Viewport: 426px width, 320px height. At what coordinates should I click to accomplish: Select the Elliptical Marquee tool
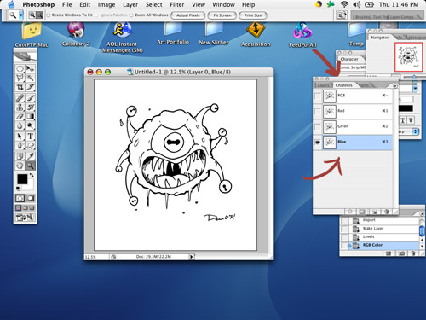[x=20, y=69]
